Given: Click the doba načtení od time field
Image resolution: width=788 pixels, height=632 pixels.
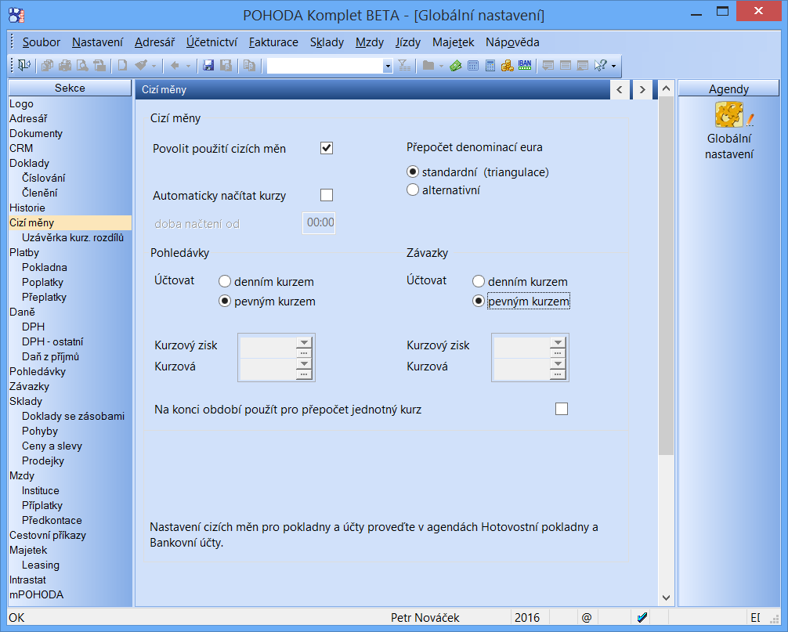Looking at the screenshot, I should click(319, 222).
